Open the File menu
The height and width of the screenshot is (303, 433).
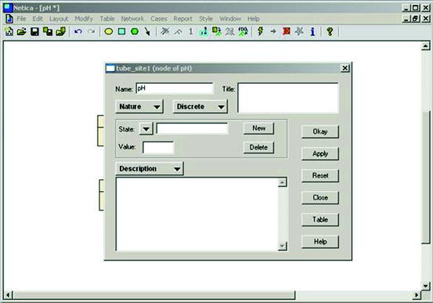click(x=21, y=19)
